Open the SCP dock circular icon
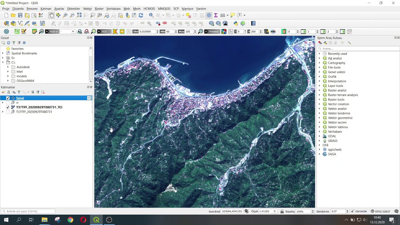Image resolution: width=400 pixels, height=225 pixels. [x=6, y=32]
